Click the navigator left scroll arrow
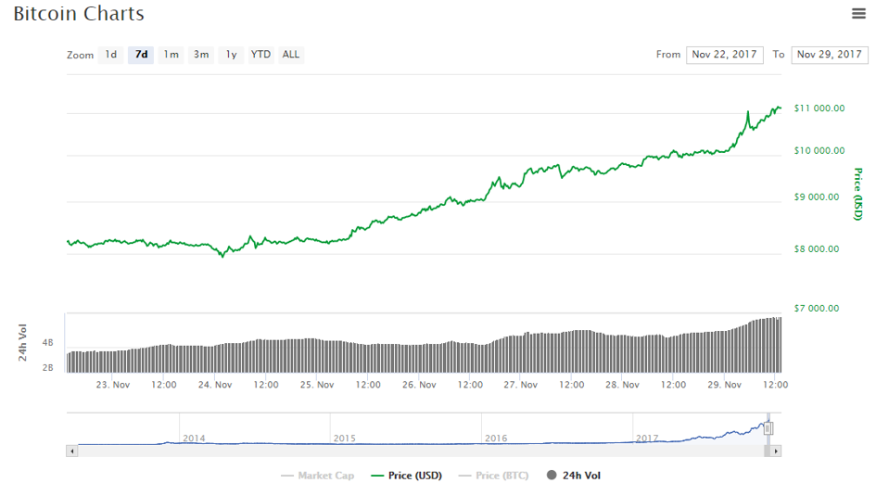Image resolution: width=876 pixels, height=483 pixels. click(x=71, y=451)
